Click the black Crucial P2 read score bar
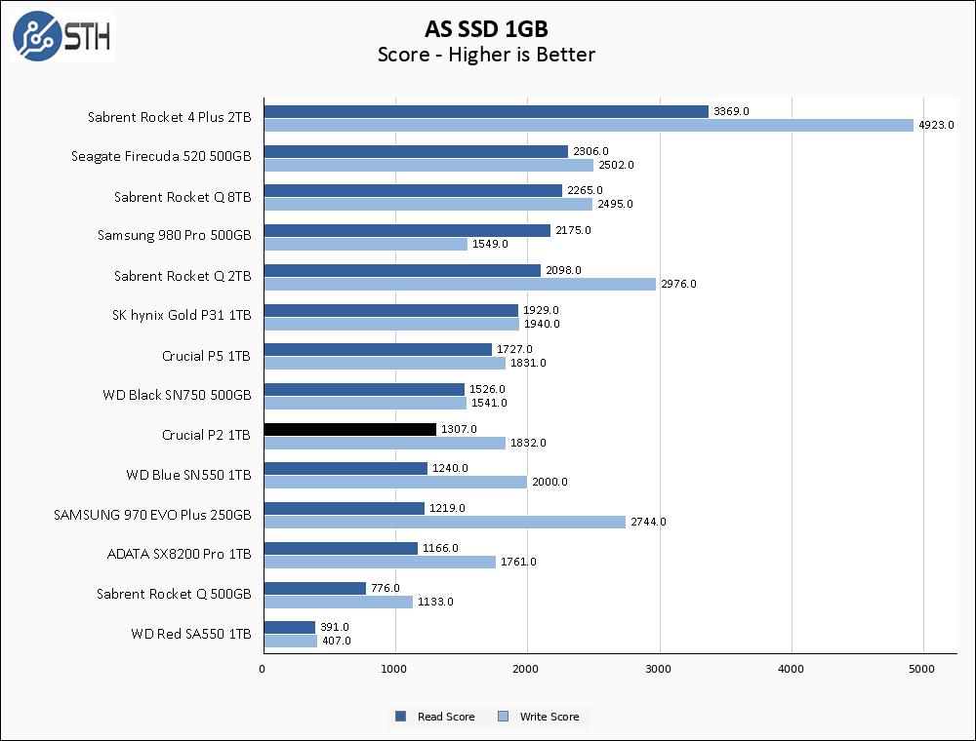The width and height of the screenshot is (976, 741). 349,429
